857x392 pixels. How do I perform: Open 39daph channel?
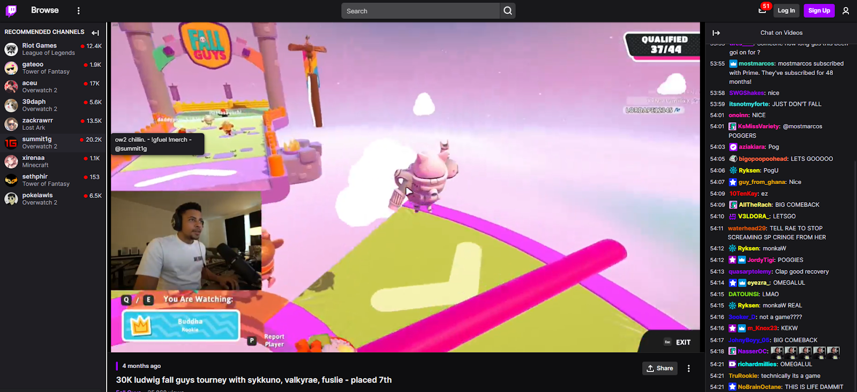[53, 105]
